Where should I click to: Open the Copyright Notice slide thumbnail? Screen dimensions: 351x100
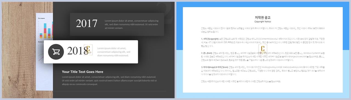263,50
